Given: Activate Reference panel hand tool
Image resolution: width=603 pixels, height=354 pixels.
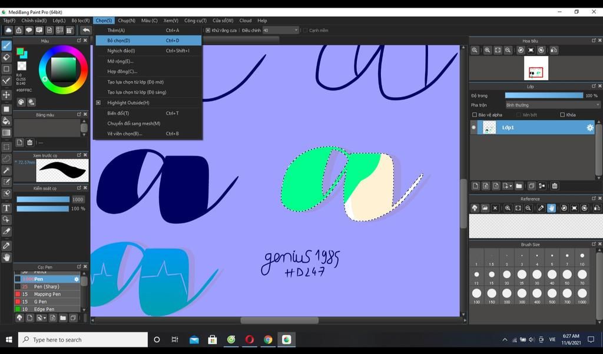Looking at the screenshot, I should pyautogui.click(x=551, y=208).
